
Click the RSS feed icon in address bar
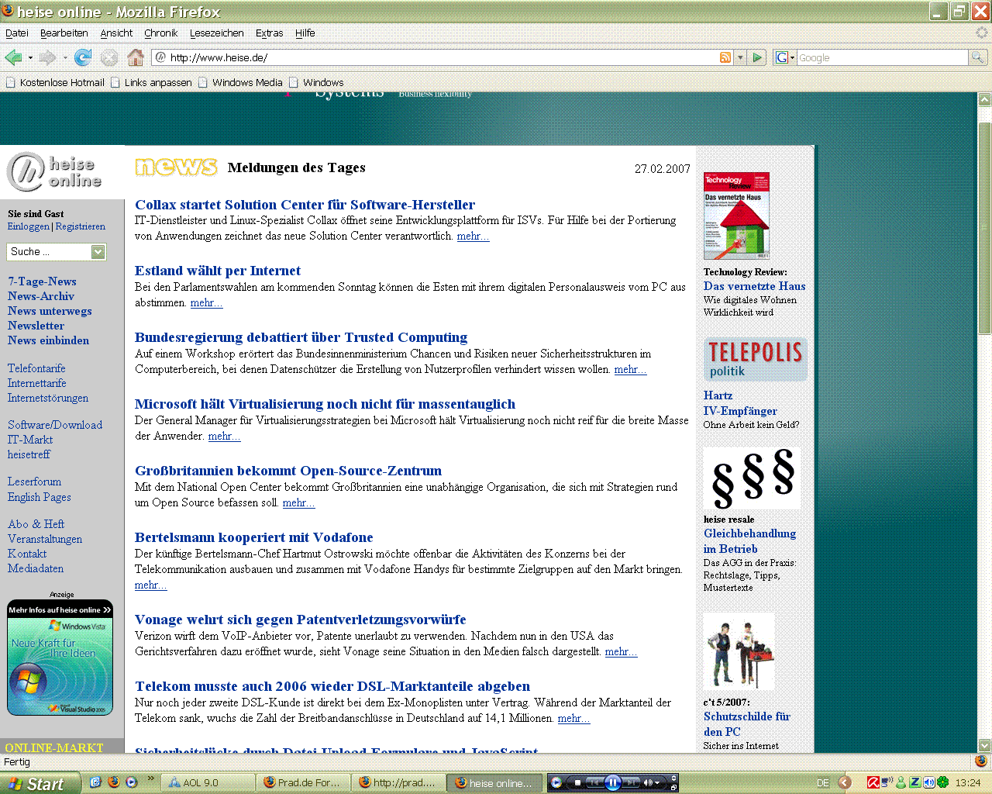click(725, 57)
